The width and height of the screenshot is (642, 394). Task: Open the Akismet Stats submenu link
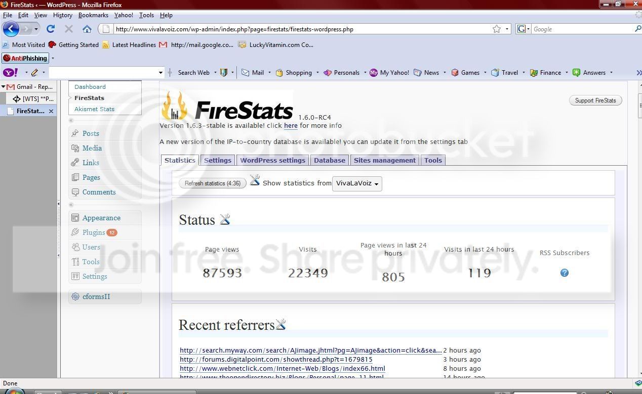pyautogui.click(x=94, y=109)
